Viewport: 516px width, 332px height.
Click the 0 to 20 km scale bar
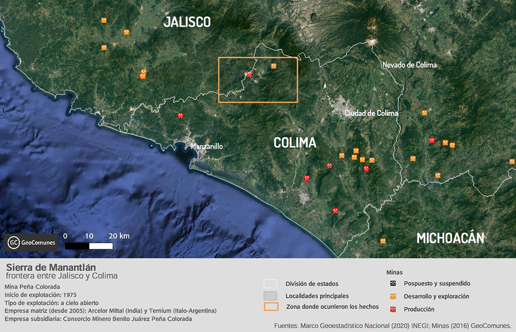click(89, 246)
